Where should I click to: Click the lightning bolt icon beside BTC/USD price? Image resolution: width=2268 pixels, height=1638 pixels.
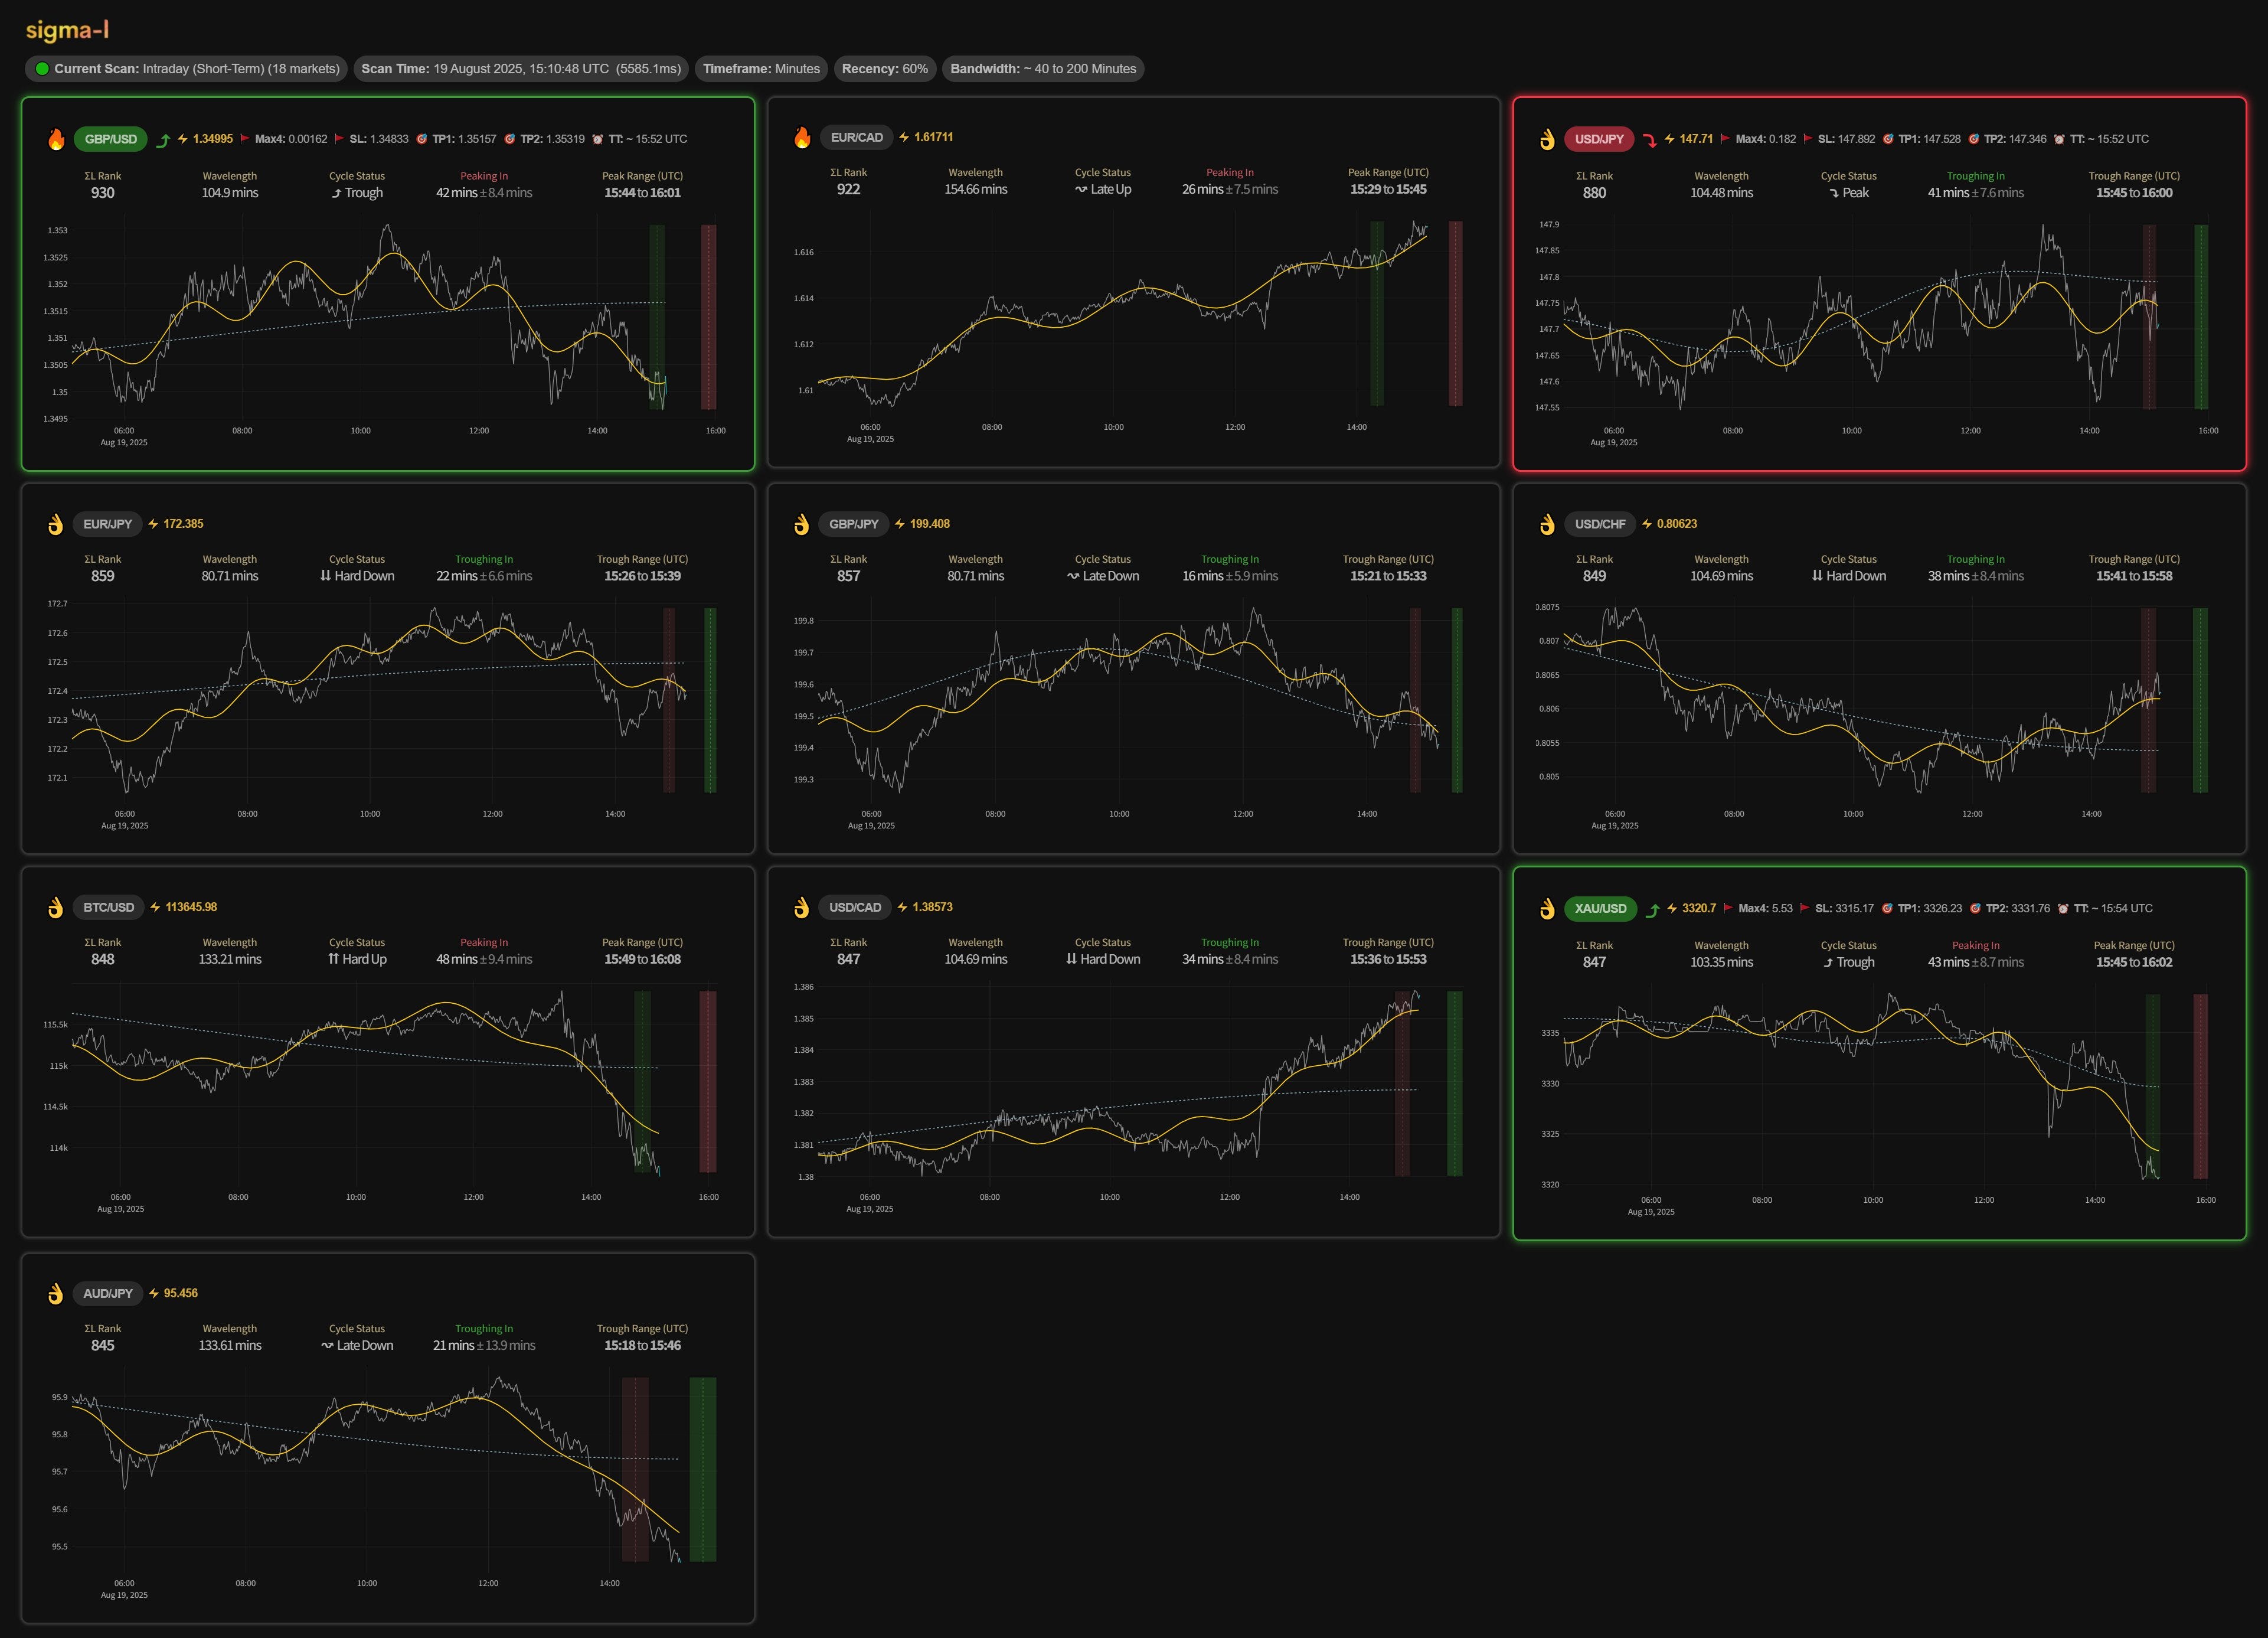(155, 907)
